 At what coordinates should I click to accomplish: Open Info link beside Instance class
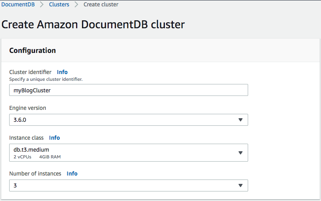[x=55, y=138]
